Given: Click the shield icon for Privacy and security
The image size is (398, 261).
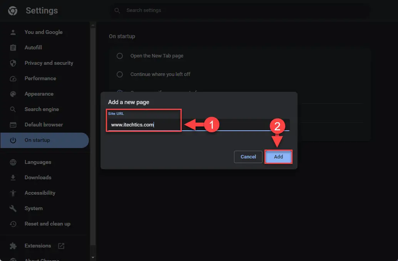Looking at the screenshot, I should (13, 63).
